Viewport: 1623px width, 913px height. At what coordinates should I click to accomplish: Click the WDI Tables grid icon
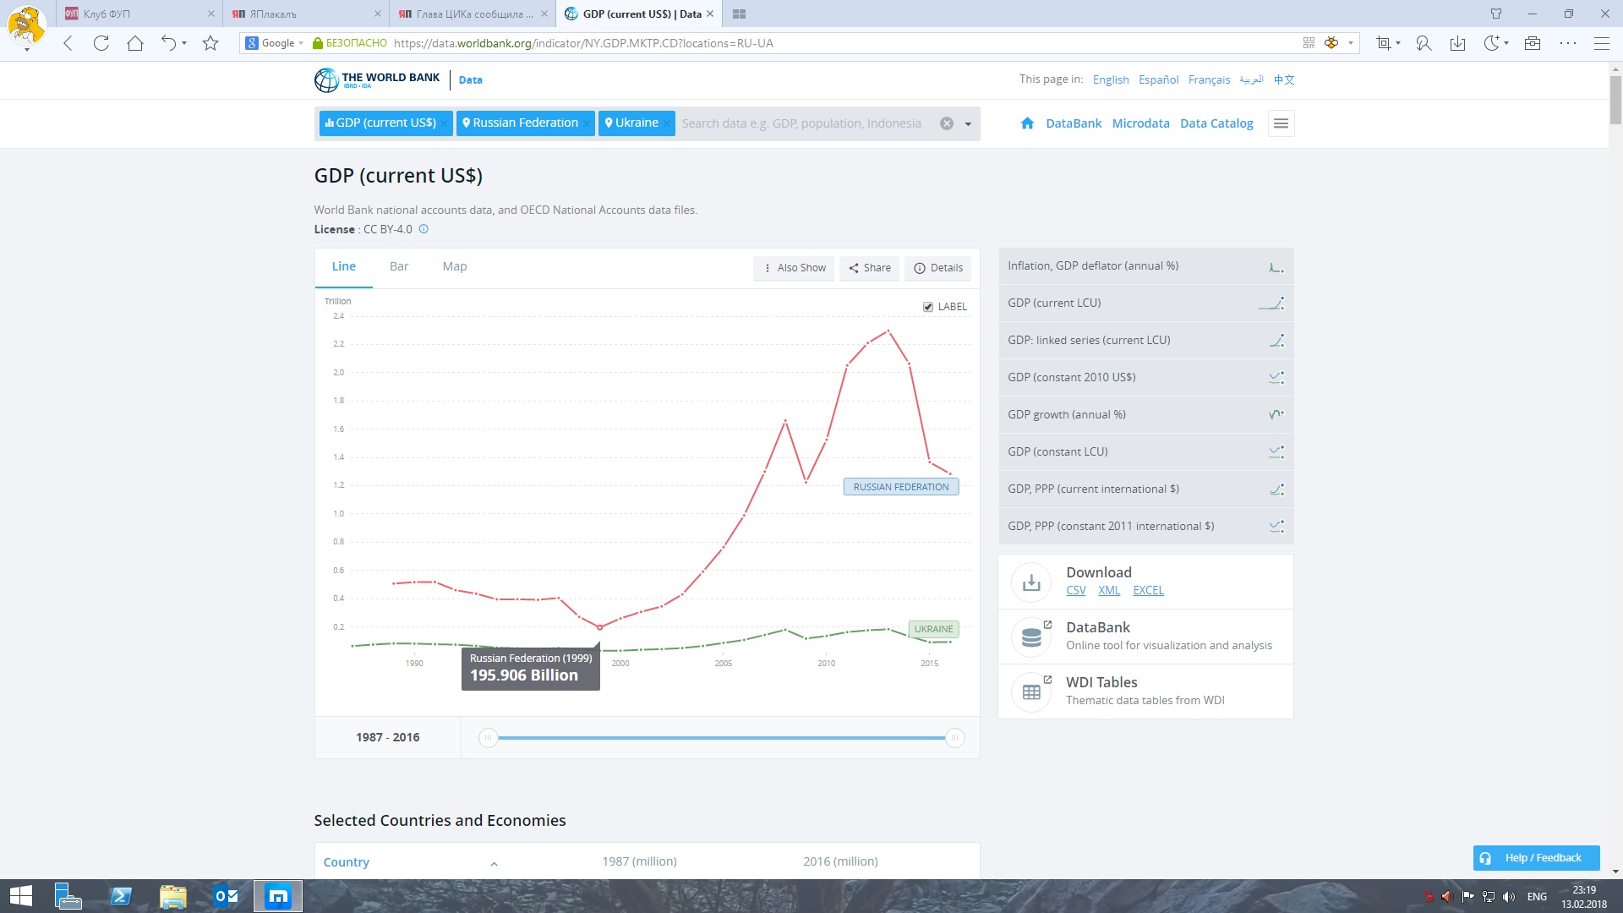pyautogui.click(x=1031, y=692)
